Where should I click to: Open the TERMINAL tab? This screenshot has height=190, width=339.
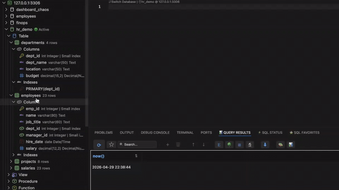[x=185, y=132]
